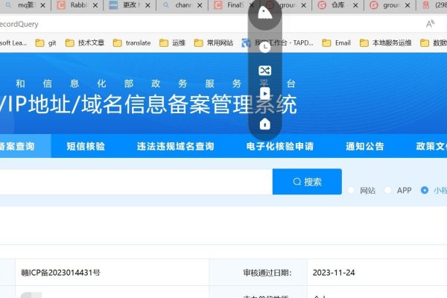Click the read aloud icon in address bar

click(x=430, y=24)
